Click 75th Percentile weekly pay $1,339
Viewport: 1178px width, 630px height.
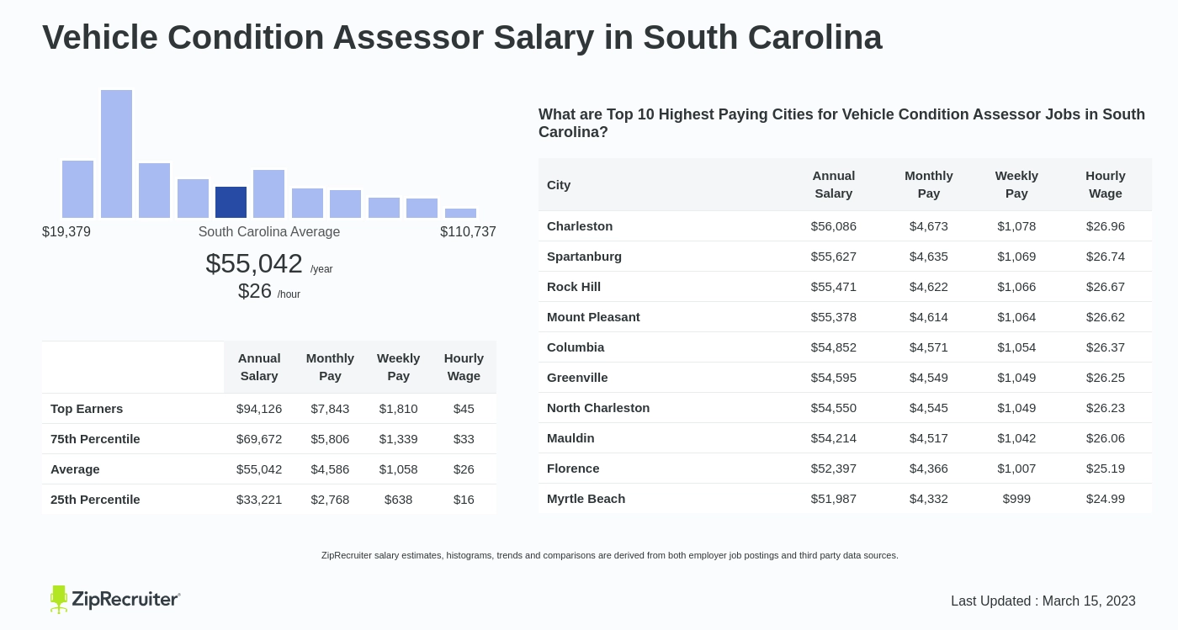(x=398, y=439)
